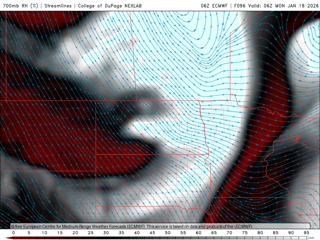Click "College of DuPage NEXLAB" header text

110,6
